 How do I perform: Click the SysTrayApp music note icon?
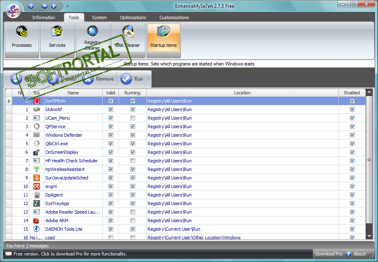(37, 203)
